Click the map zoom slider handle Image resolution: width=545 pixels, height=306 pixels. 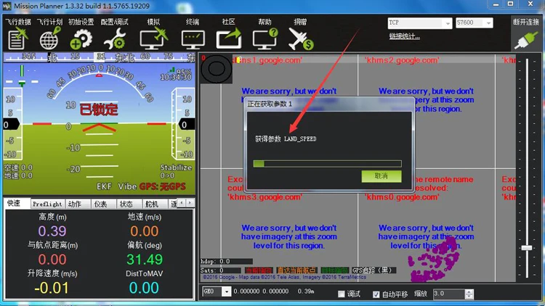click(527, 248)
